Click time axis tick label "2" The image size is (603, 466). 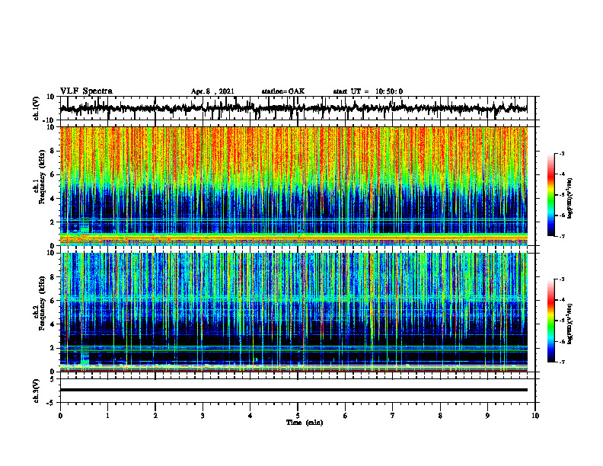pos(155,416)
